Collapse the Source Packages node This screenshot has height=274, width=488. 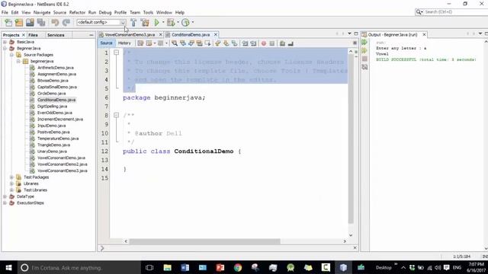tap(11, 55)
